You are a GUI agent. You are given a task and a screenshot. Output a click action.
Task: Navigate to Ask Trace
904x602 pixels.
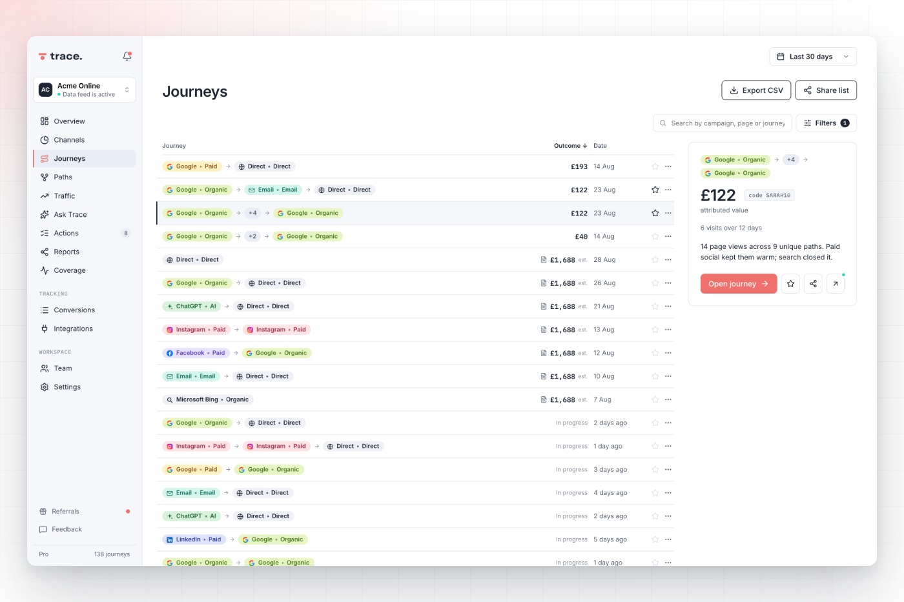(85, 214)
